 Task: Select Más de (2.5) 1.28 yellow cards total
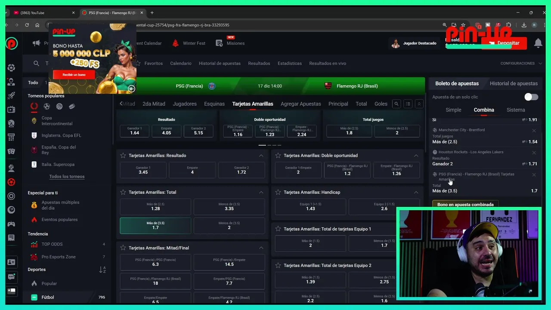(155, 207)
